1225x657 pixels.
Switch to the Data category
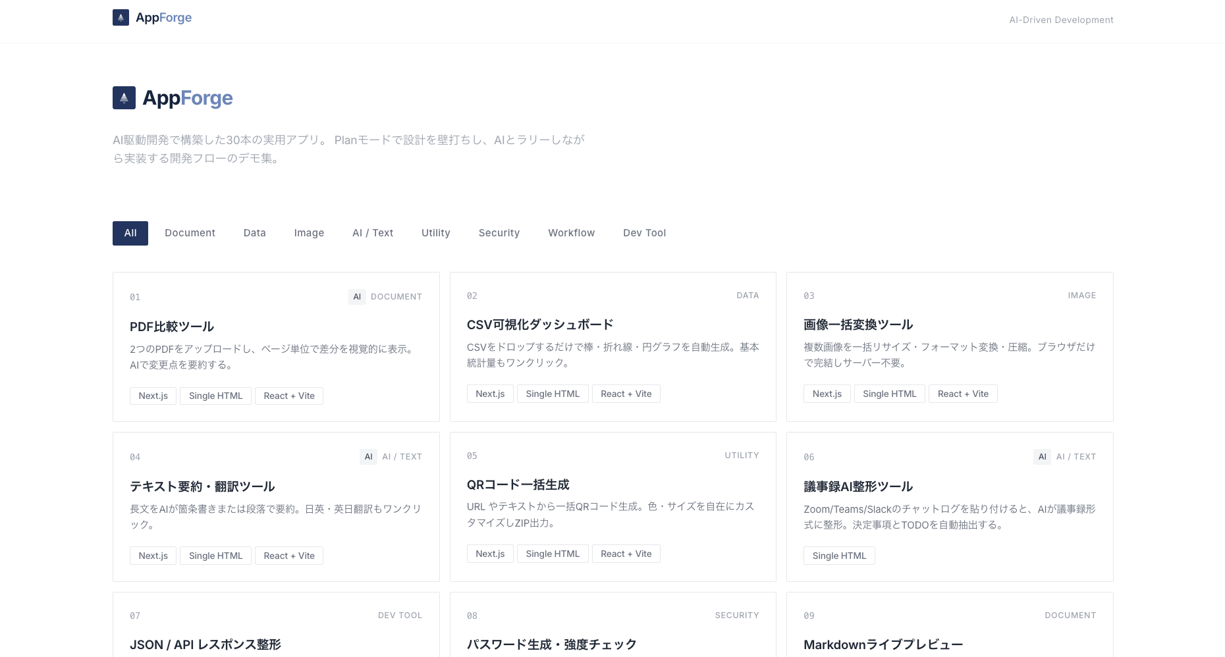(x=254, y=233)
